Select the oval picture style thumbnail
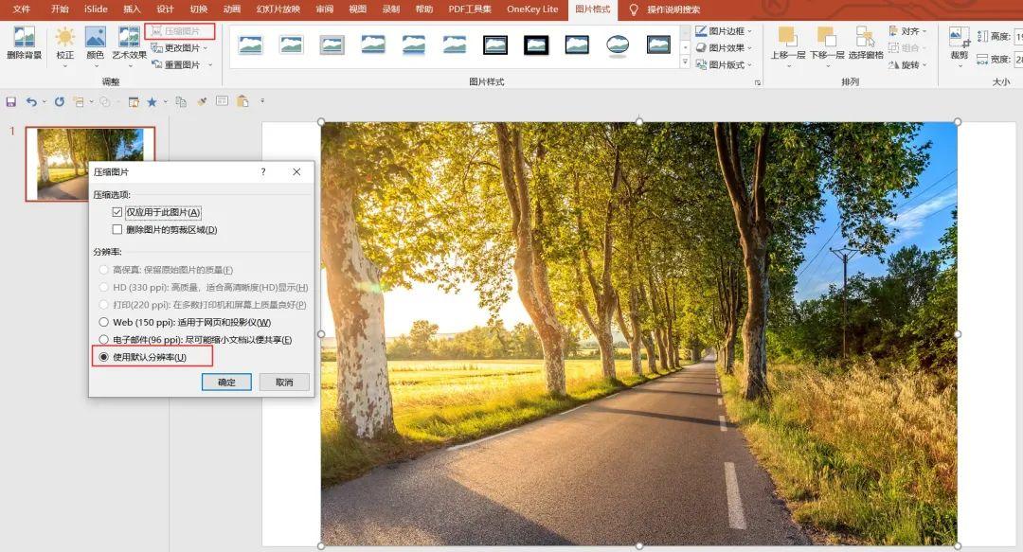The width and height of the screenshot is (1023, 552). (x=618, y=45)
